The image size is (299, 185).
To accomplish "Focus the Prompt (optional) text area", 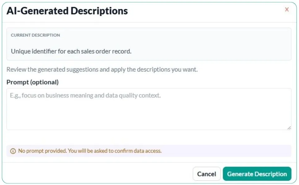I will coord(149,109).
